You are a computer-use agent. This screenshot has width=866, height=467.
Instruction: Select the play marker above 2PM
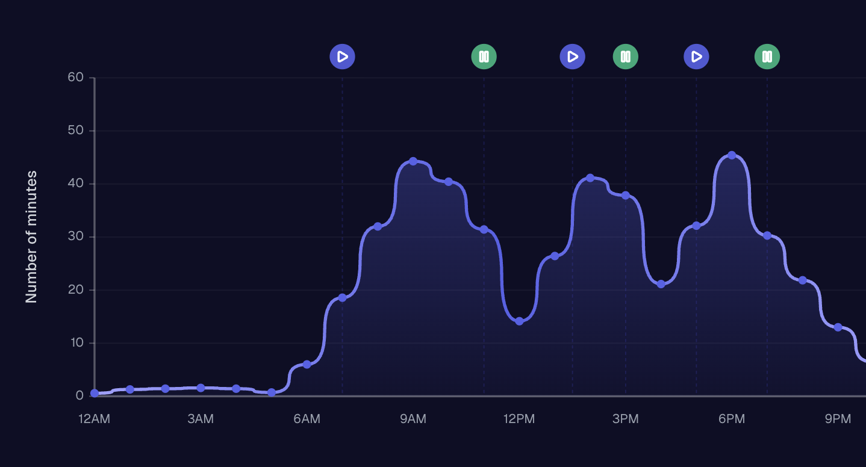(x=572, y=57)
